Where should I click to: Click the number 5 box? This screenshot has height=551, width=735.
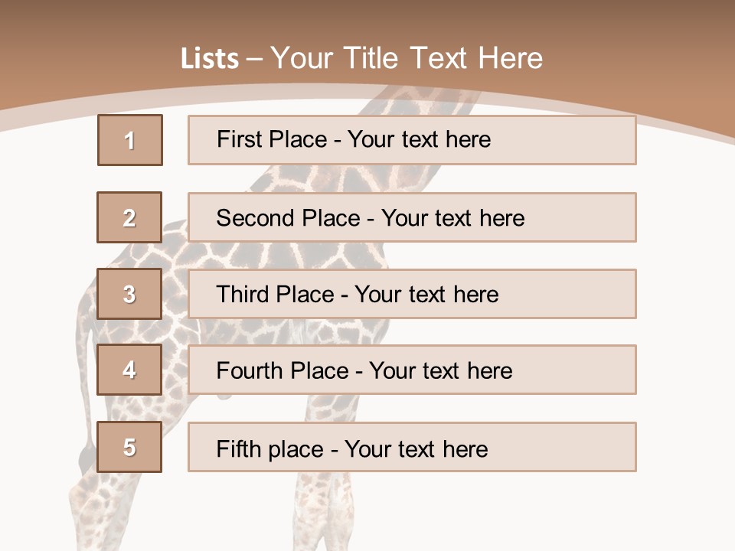pyautogui.click(x=130, y=447)
